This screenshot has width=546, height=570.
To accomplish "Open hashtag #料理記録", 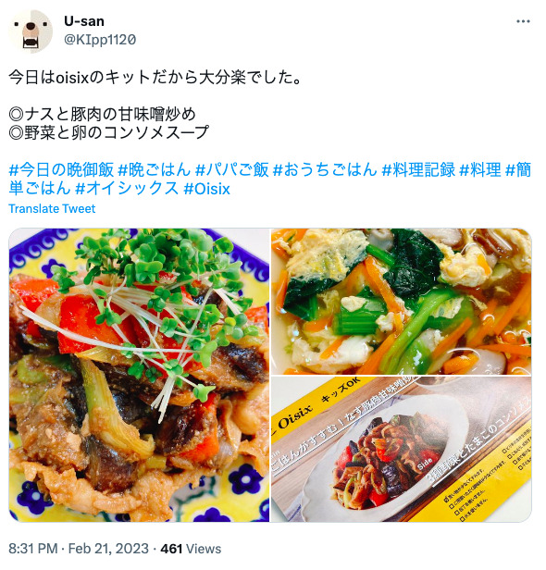I will point(418,169).
